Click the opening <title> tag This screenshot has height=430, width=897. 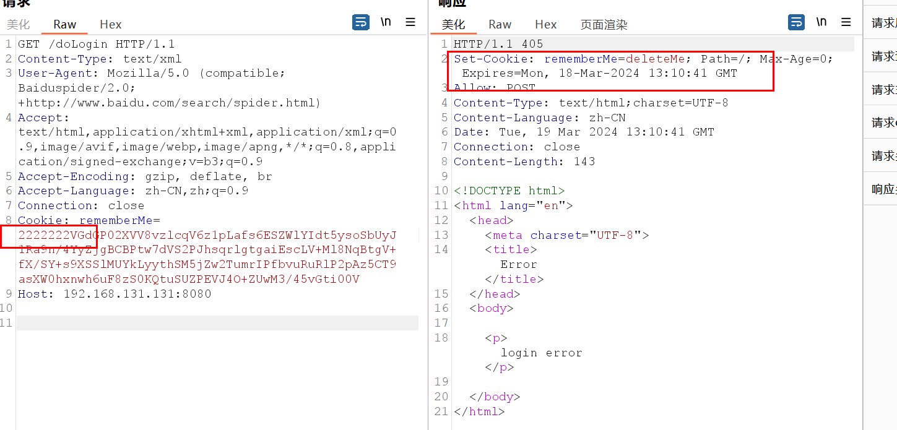pos(511,250)
